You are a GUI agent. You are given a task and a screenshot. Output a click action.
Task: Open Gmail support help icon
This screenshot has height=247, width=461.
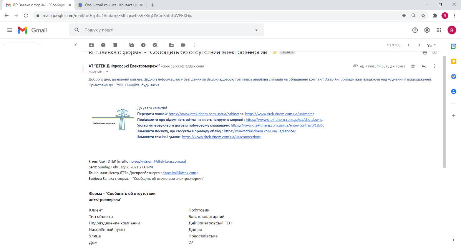click(415, 30)
